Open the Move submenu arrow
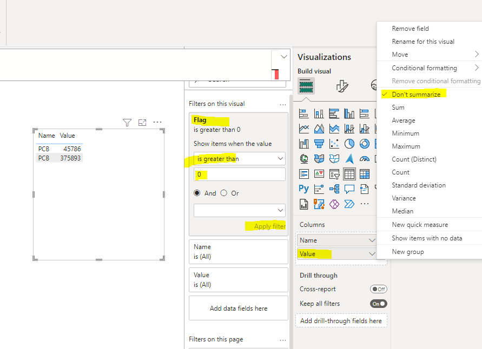This screenshot has height=349, width=482. click(476, 55)
